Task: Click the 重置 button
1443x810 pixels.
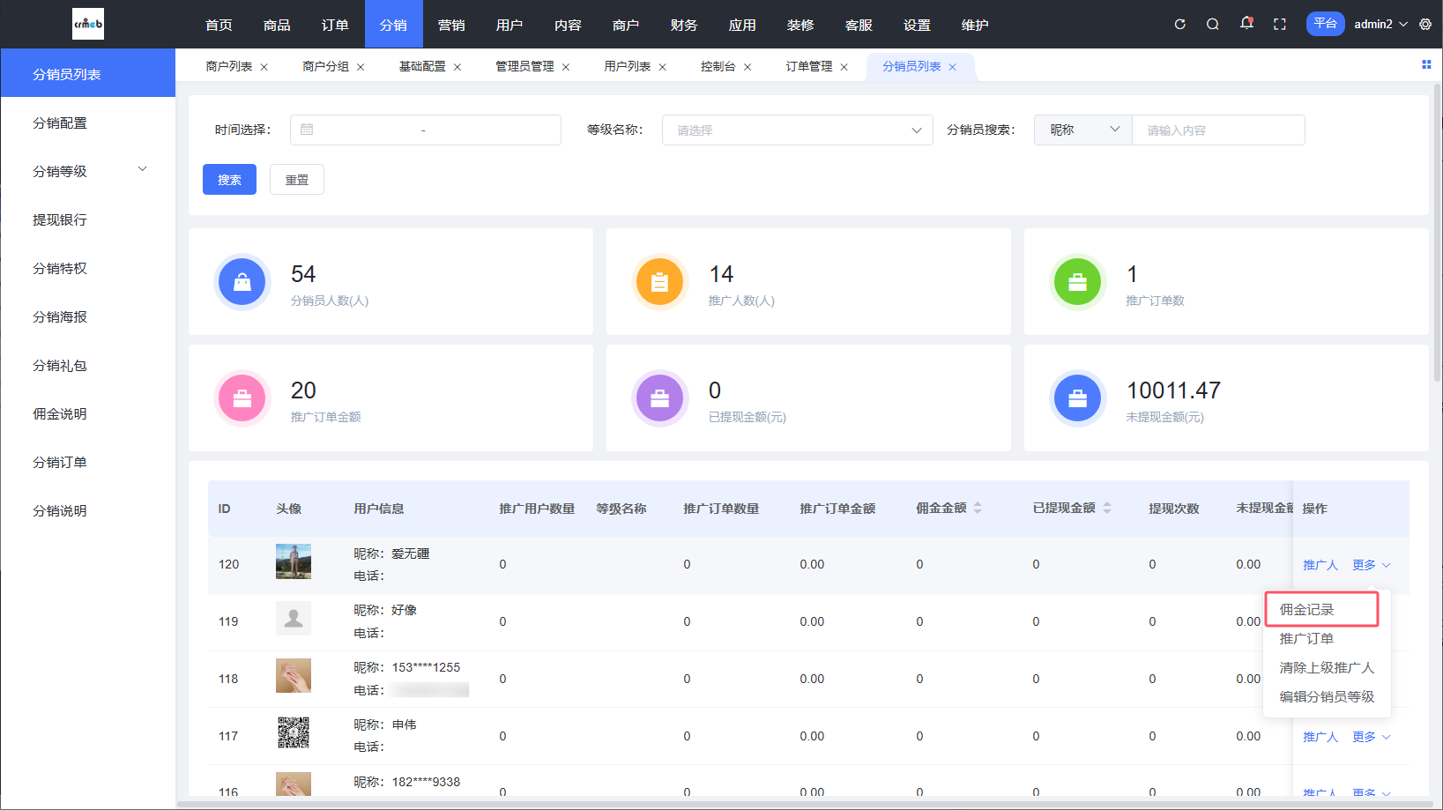Action: point(297,180)
